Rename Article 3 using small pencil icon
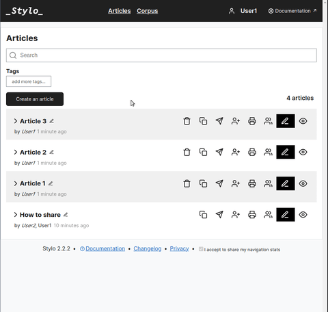The width and height of the screenshot is (328, 312). coord(52,121)
